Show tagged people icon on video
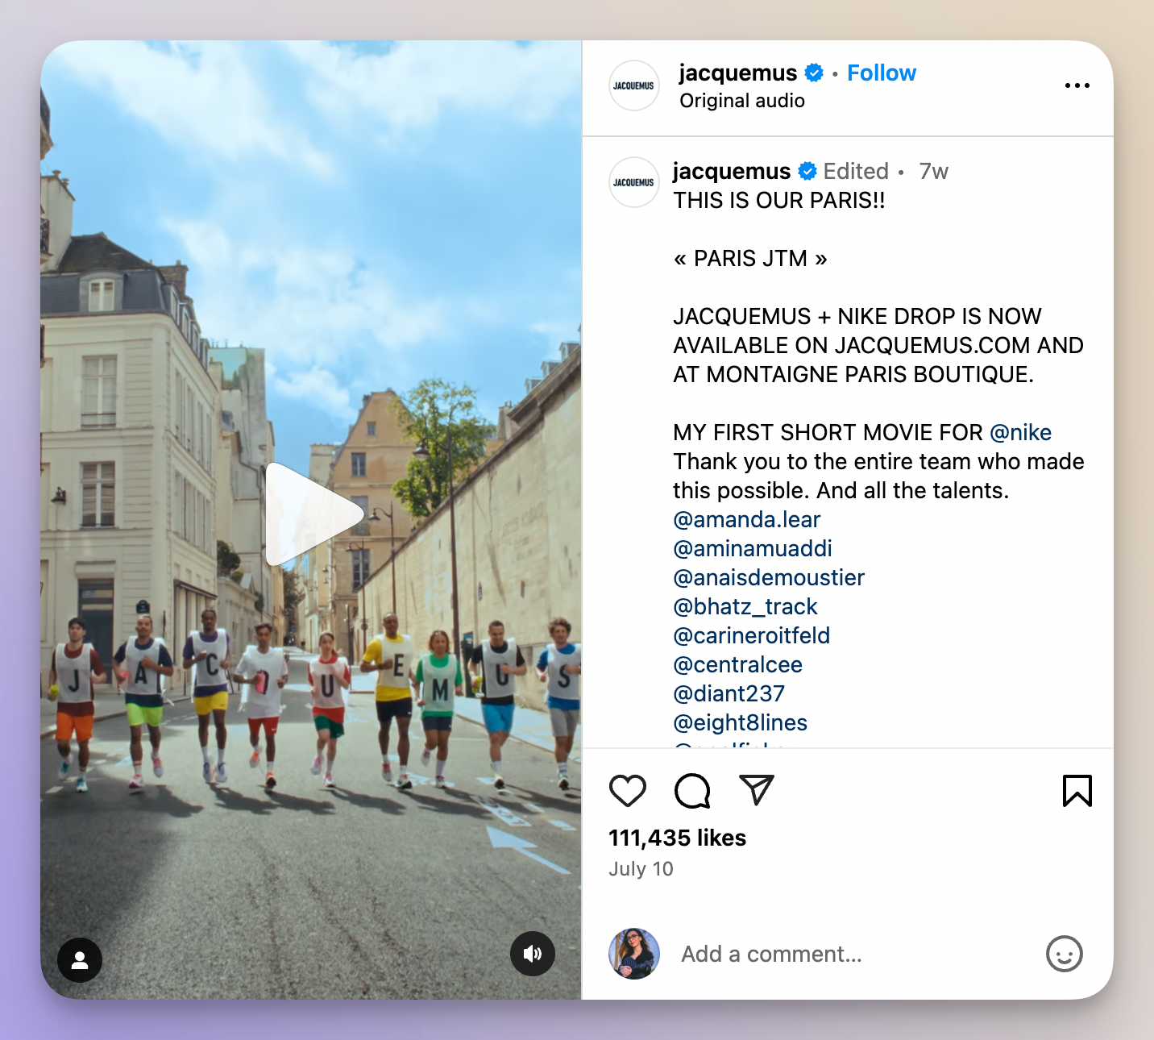The image size is (1154, 1040). [80, 960]
